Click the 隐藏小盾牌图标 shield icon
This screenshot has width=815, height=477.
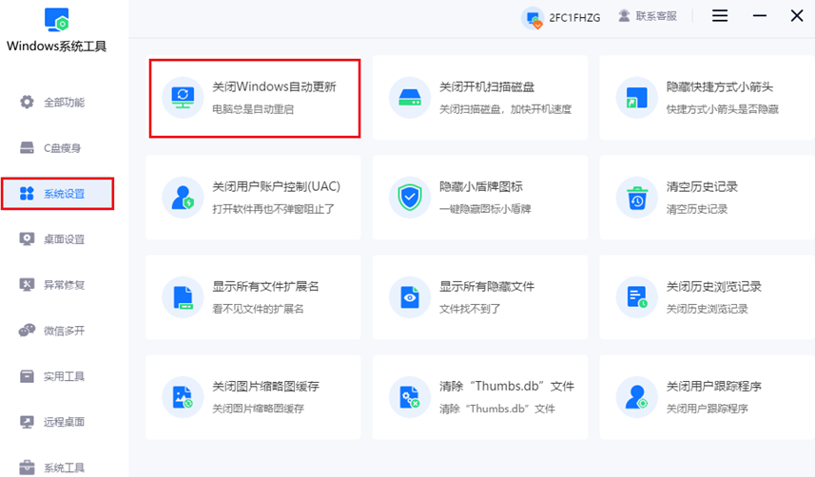click(x=410, y=198)
